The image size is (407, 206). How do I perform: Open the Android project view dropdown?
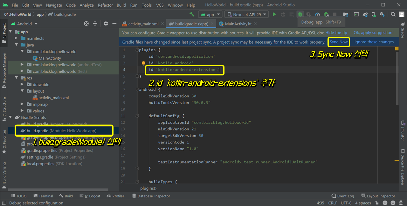click(24, 24)
